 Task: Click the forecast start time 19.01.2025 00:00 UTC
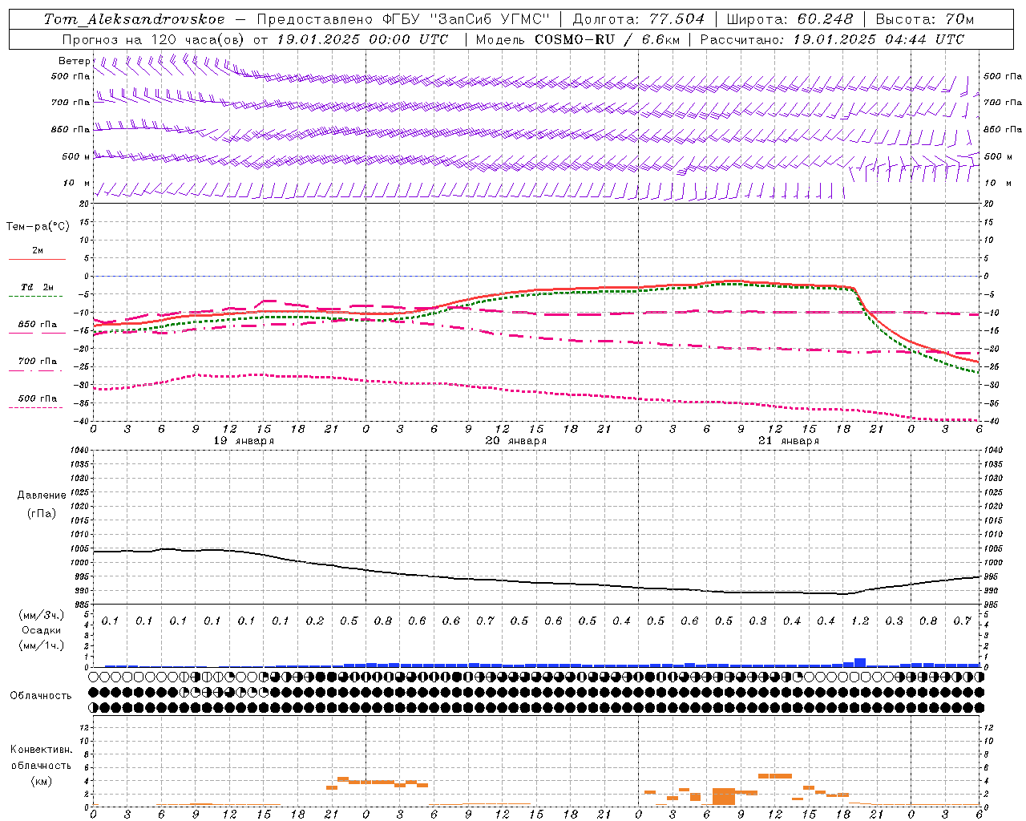[x=362, y=39]
